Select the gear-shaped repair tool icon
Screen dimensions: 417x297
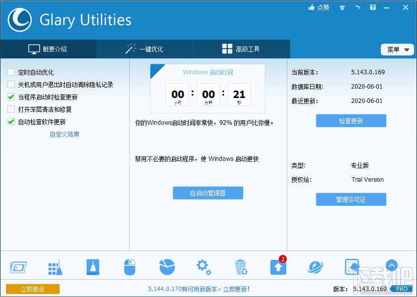click(x=204, y=266)
